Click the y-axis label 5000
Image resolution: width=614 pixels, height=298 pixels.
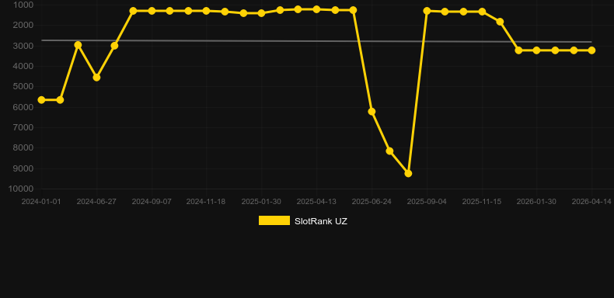23,86
